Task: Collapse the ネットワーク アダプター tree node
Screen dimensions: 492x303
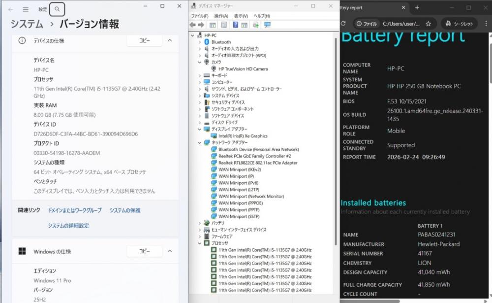Action: (x=200, y=143)
